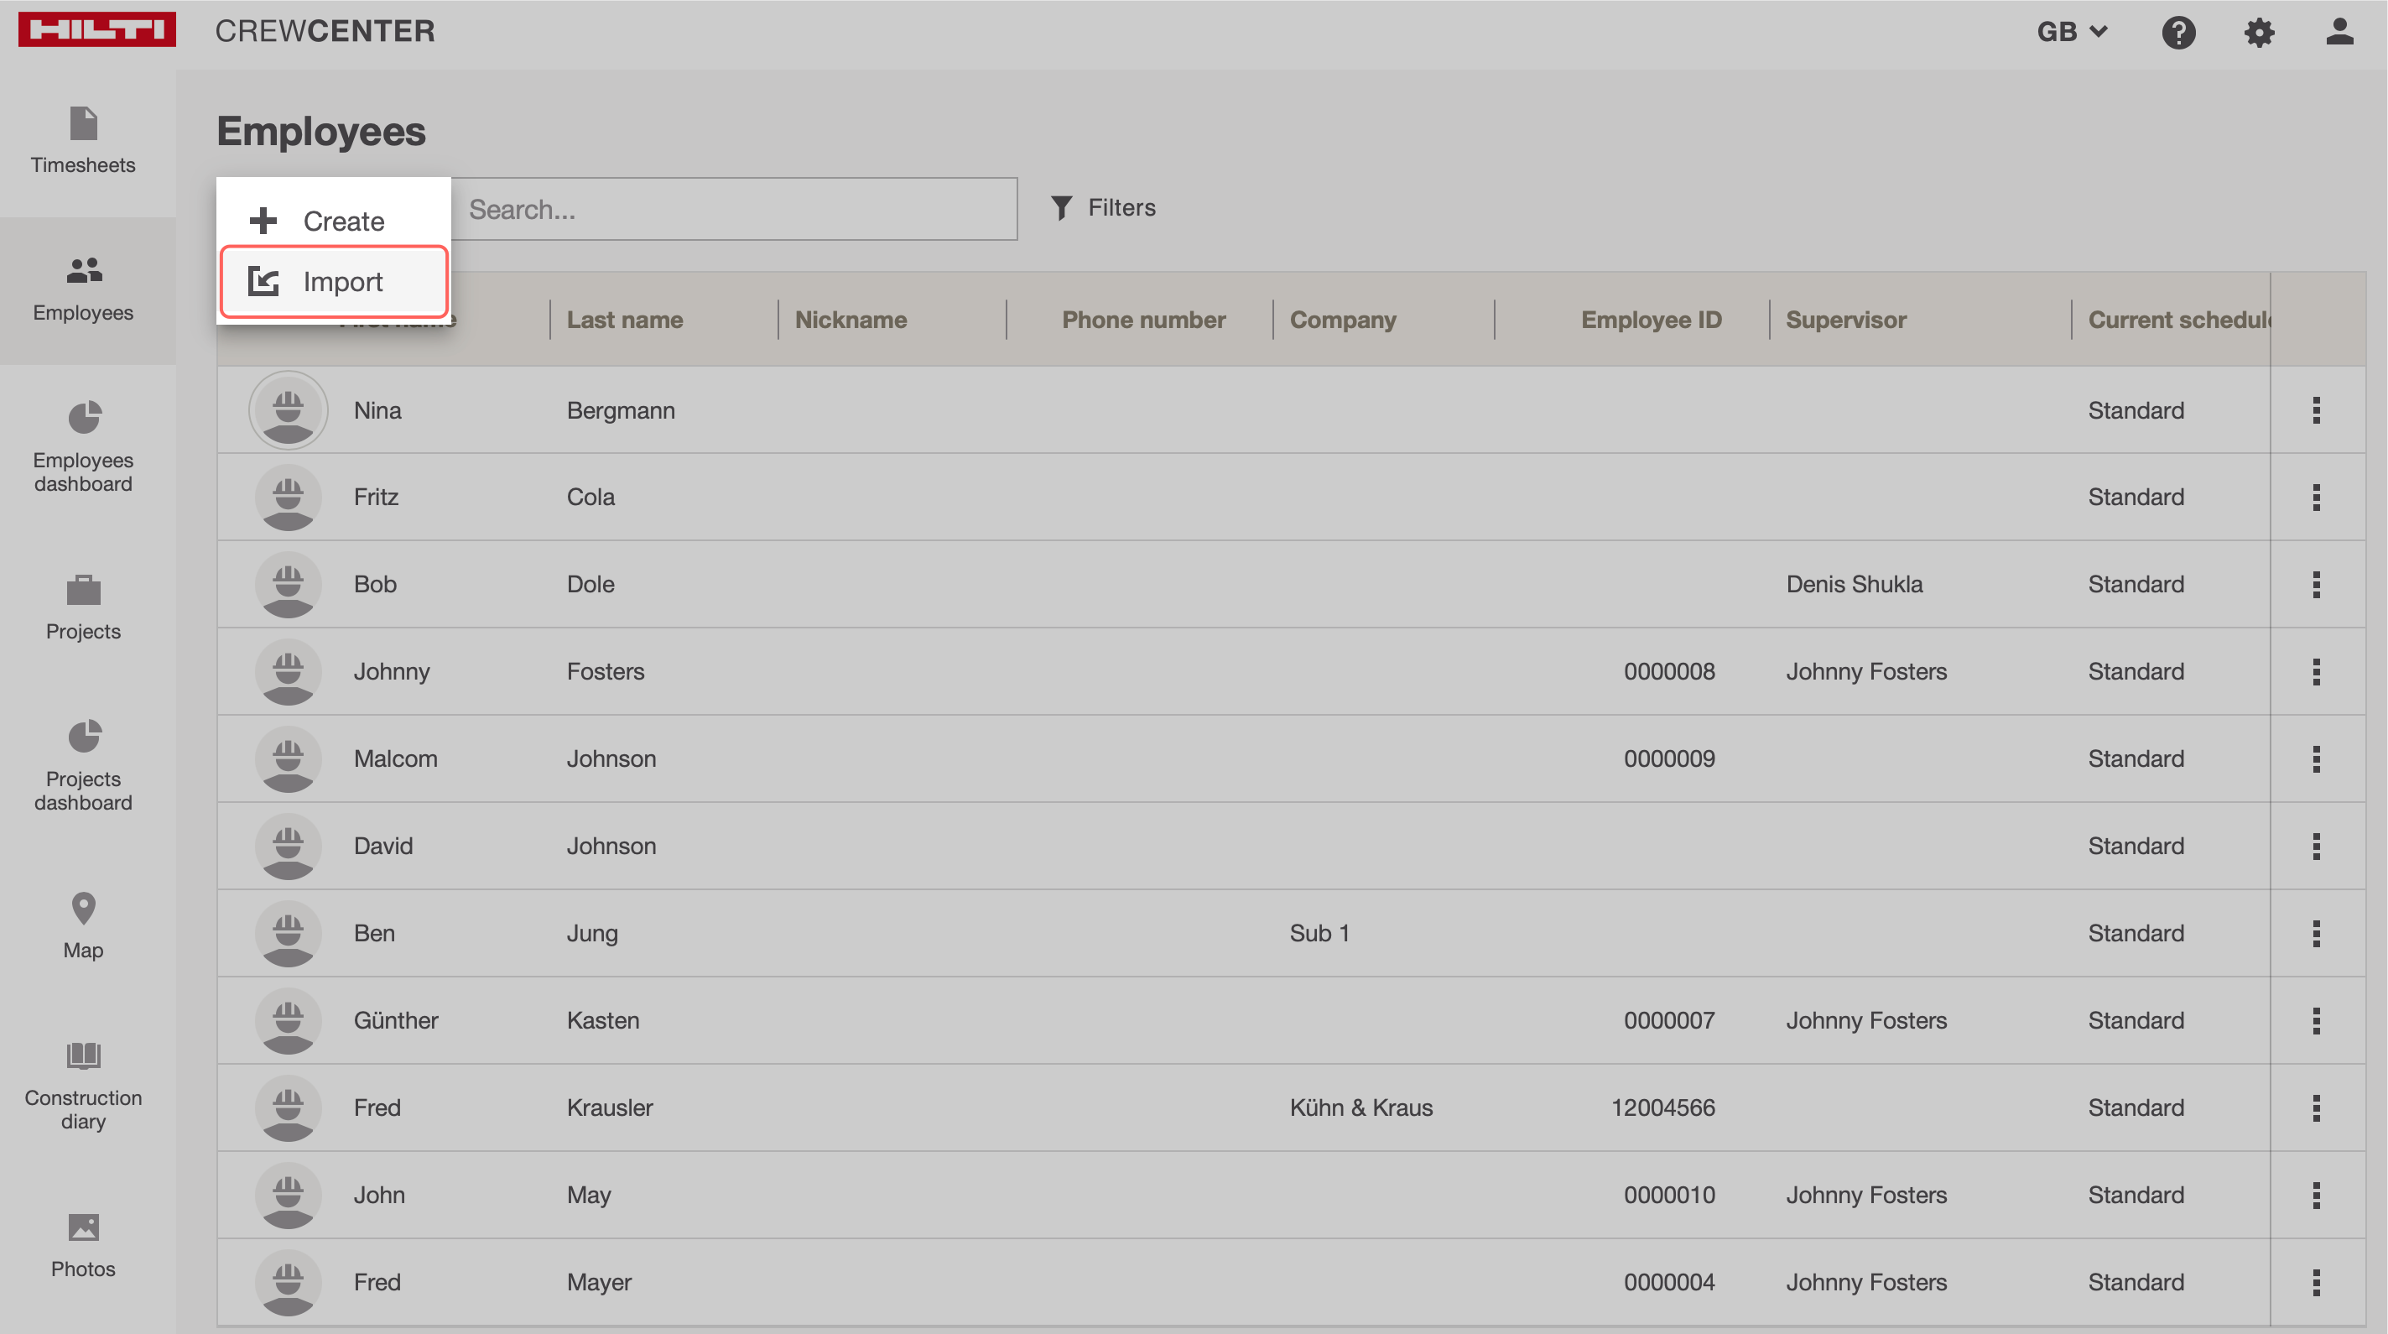
Task: Open three-dot menu for Fred Krausler
Action: [x=2316, y=1107]
